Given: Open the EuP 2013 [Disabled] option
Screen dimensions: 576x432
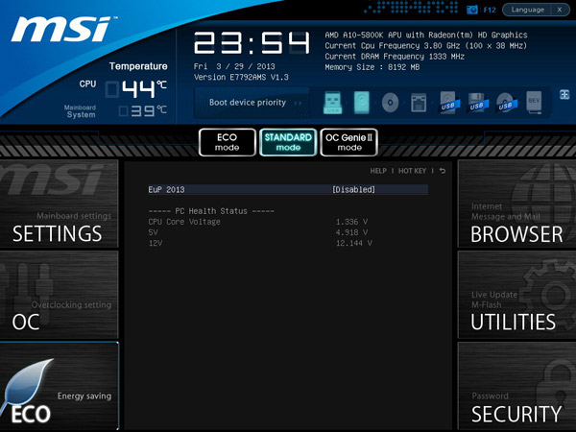Looking at the screenshot, I should (288, 189).
